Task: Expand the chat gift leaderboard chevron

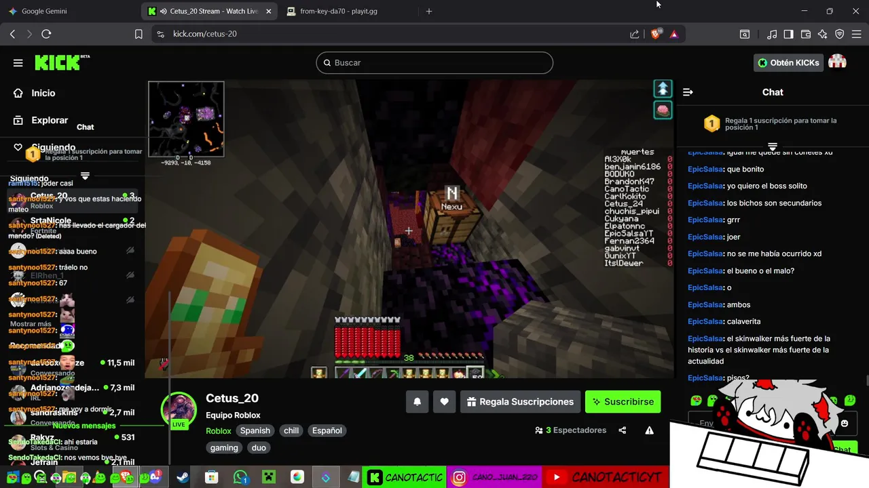Action: pos(773,146)
